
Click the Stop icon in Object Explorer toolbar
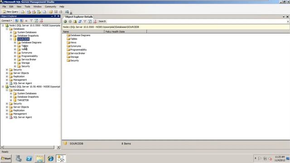pos(26,21)
